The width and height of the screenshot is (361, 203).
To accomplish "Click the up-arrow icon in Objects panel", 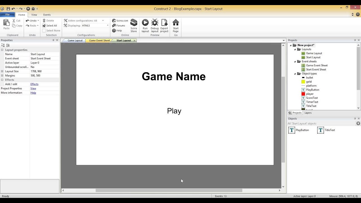I will tap(358, 123).
